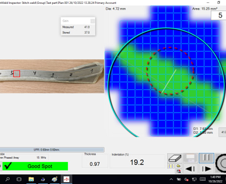Screen dimensions: 226x184
Task: Select the red square marker at spot 5
Action: click(17, 74)
